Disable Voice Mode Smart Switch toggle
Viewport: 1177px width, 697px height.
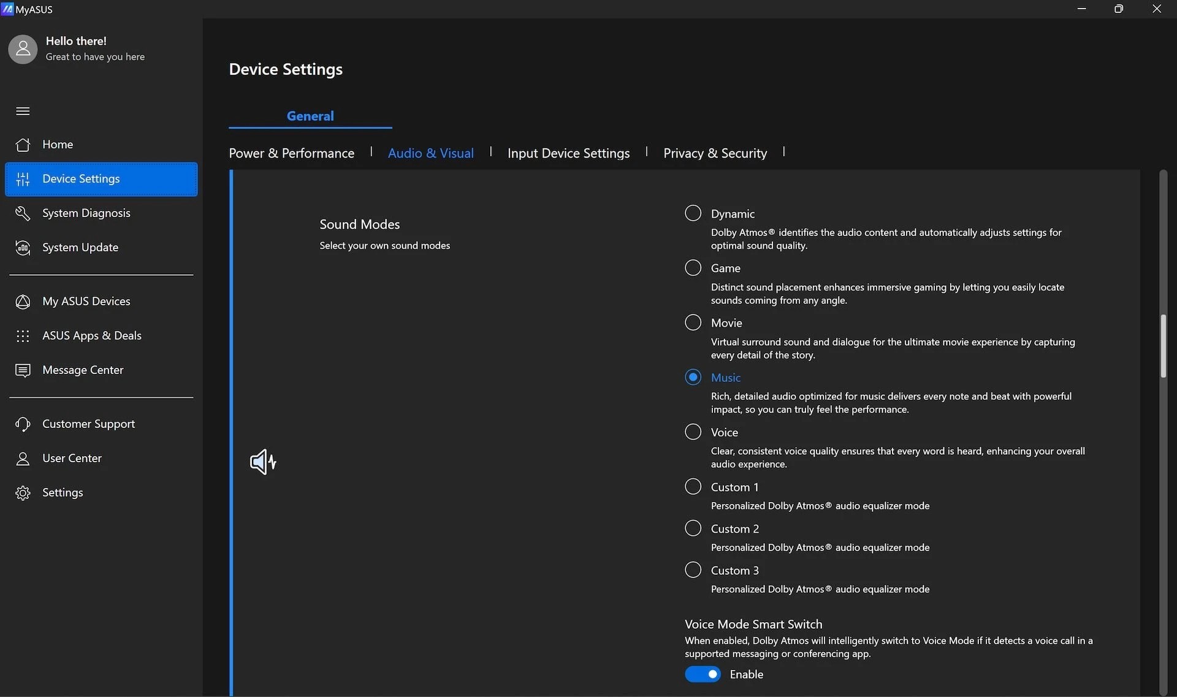(703, 674)
